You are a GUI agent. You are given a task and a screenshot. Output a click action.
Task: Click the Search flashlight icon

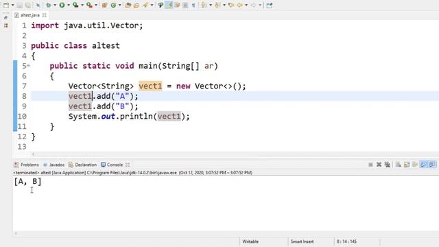(145, 5)
